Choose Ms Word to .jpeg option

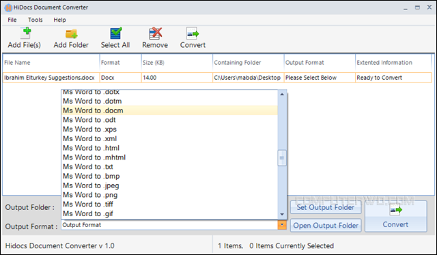(169, 185)
